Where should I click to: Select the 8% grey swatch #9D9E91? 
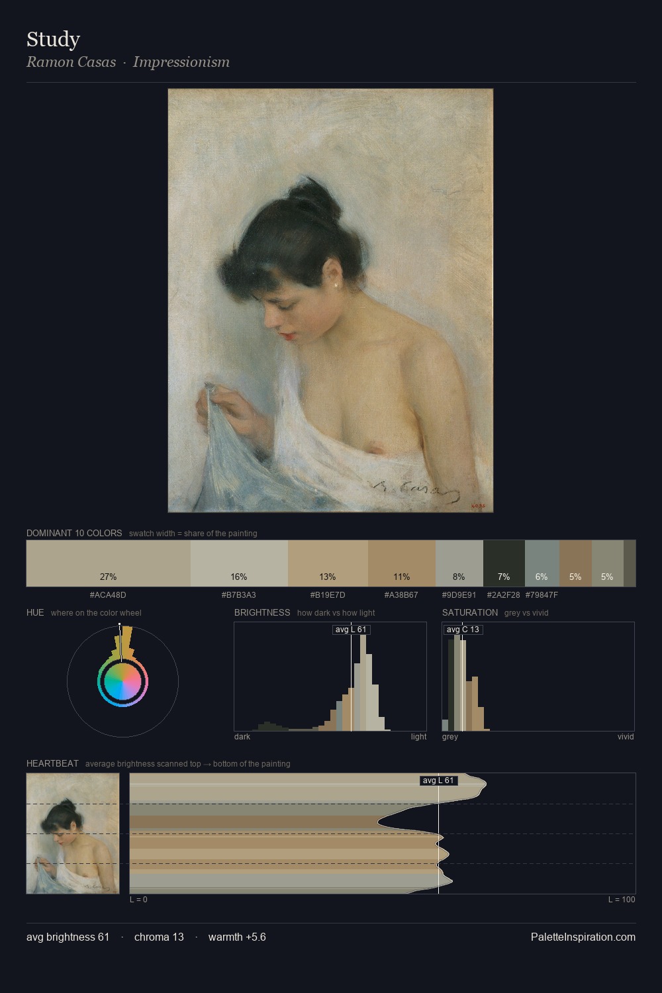coord(459,563)
